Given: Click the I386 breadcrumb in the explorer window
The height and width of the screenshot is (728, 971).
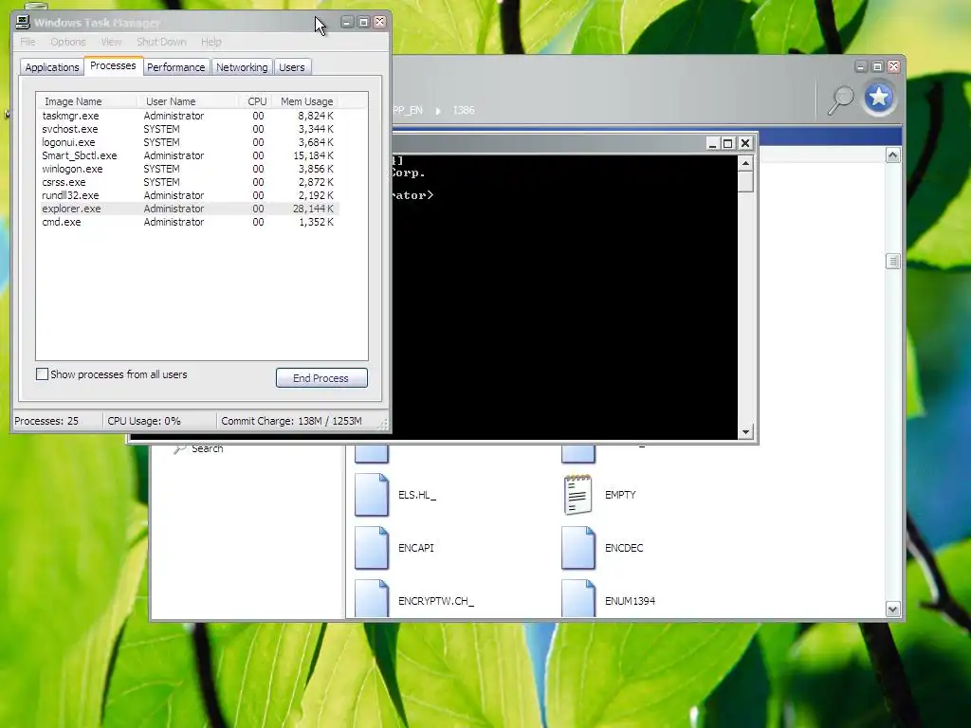Looking at the screenshot, I should point(463,110).
